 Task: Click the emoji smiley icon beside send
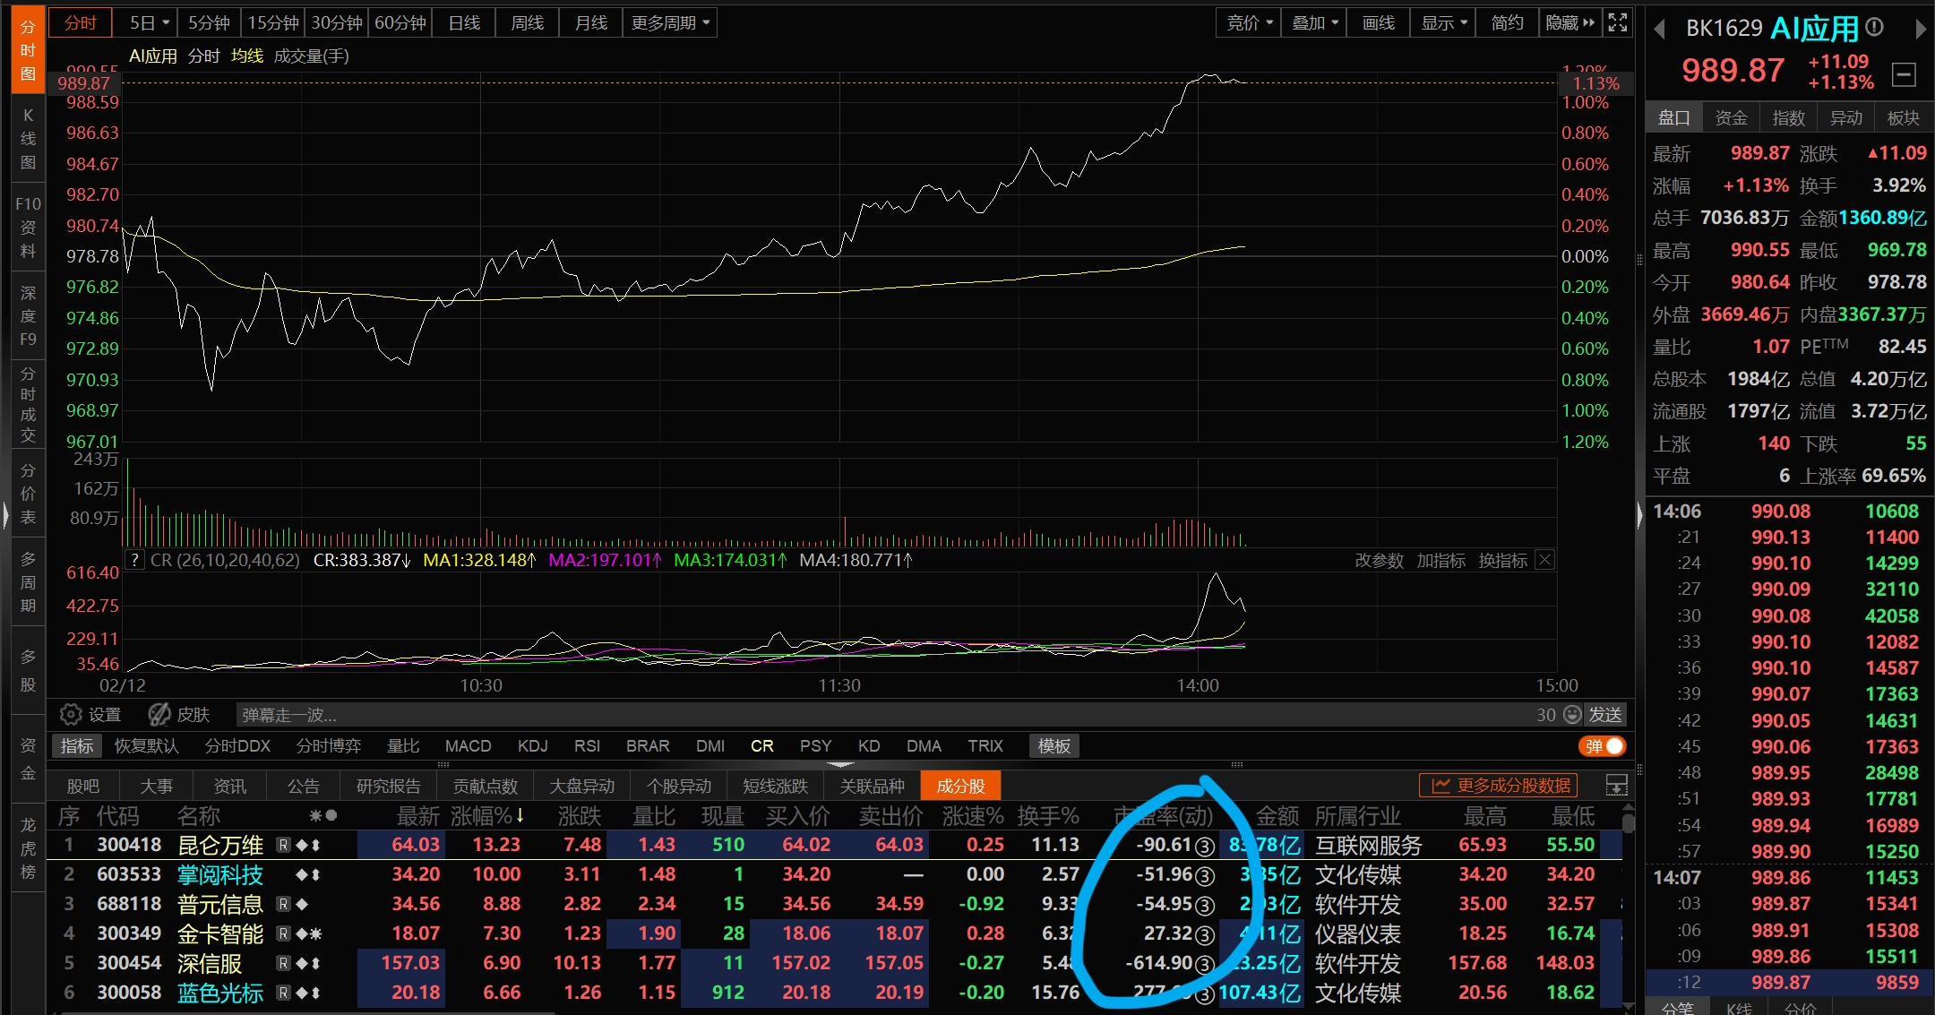(x=1572, y=714)
